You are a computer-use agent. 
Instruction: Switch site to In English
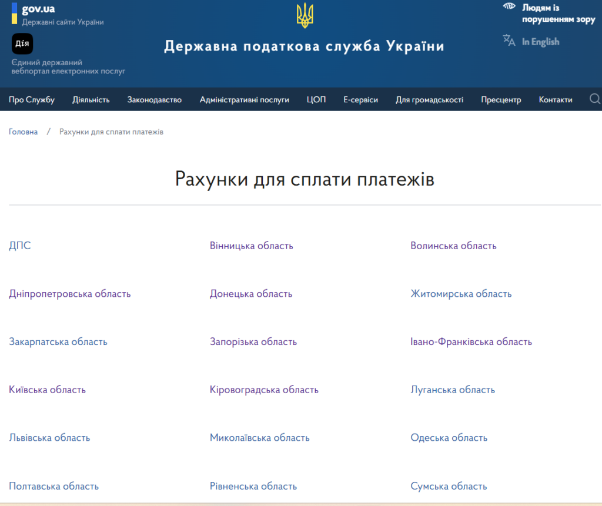coord(540,42)
